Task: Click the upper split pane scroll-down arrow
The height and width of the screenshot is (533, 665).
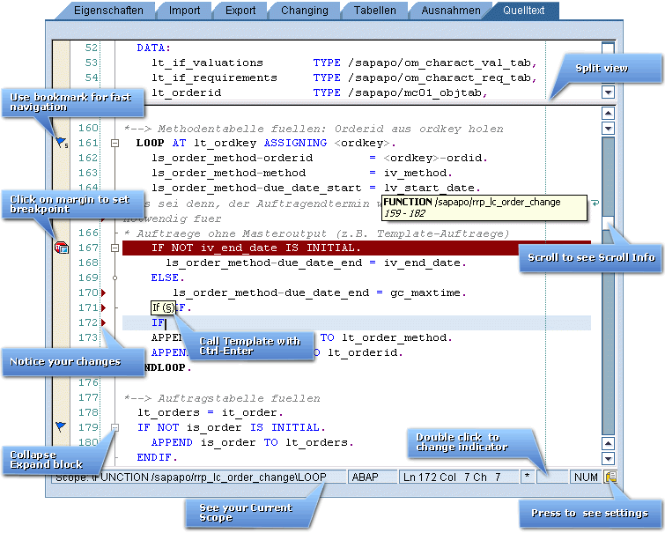Action: 608,92
